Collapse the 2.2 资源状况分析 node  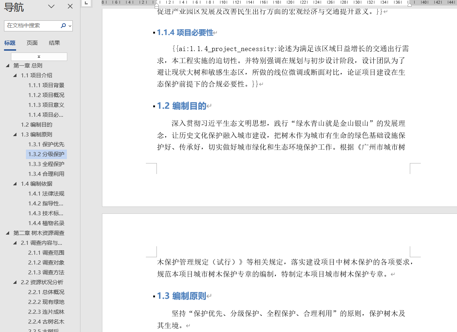(x=15, y=282)
